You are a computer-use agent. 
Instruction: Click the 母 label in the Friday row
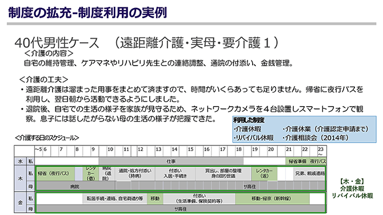pyautogui.click(x=30, y=209)
